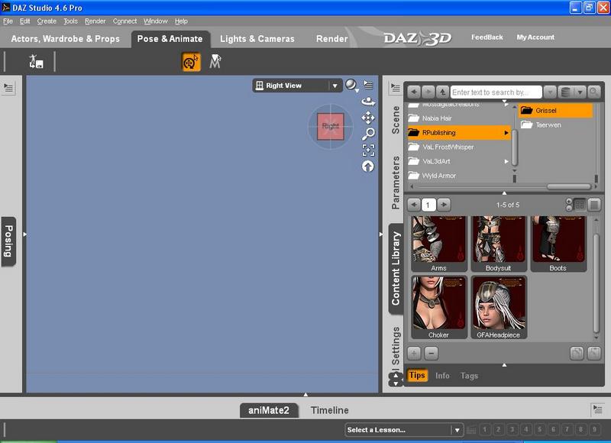This screenshot has width=611, height=443.
Task: Click the pan camera control icon
Action: point(368,118)
